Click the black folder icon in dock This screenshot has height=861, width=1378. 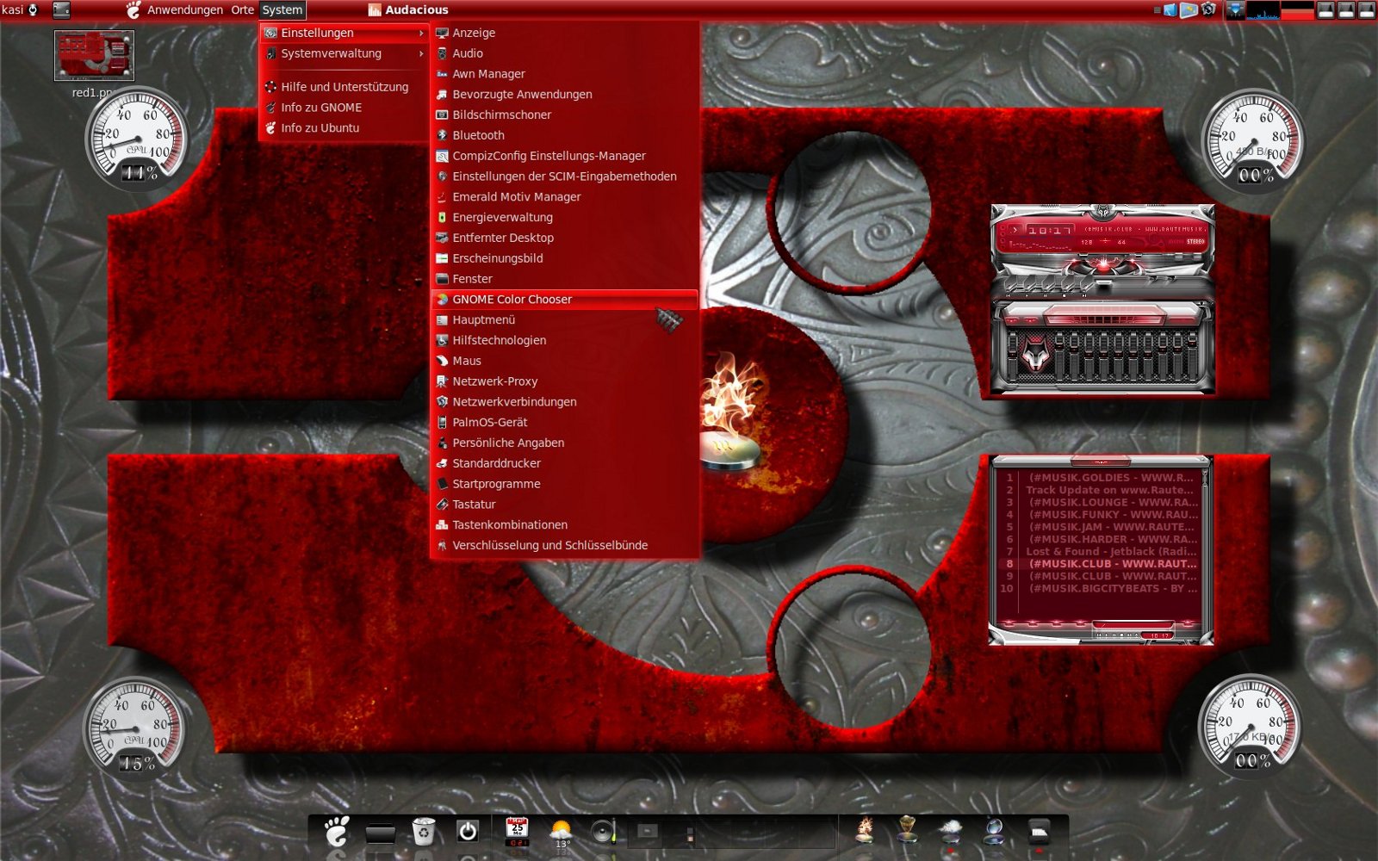(x=380, y=833)
